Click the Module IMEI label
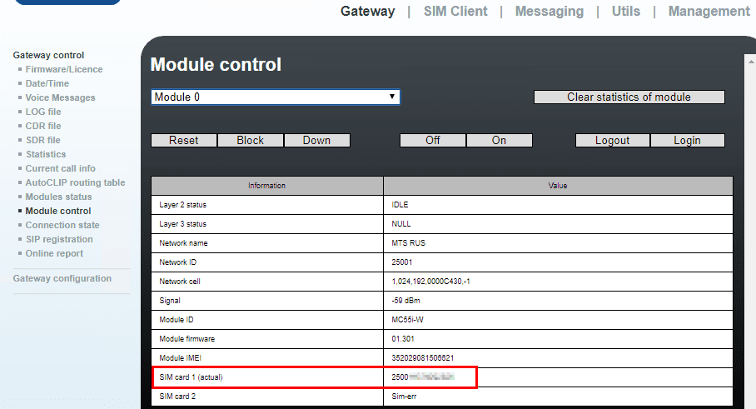 coord(181,358)
